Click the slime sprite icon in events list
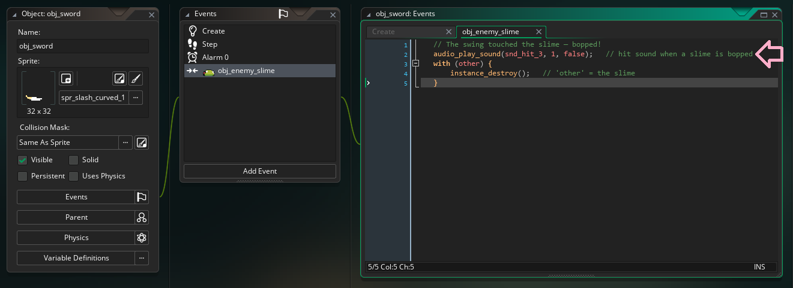 tap(209, 71)
